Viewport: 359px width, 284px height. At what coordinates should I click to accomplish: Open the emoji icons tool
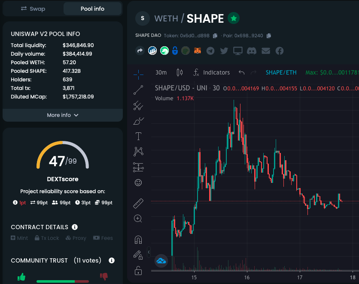coord(138,182)
